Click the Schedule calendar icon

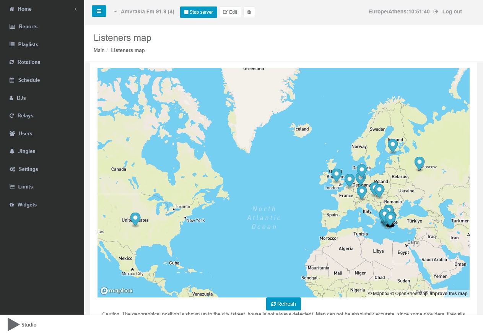click(x=12, y=80)
